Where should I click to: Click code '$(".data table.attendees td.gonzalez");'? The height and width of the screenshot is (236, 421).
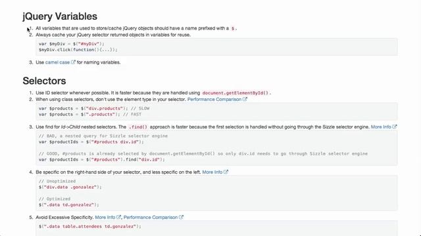90,226
